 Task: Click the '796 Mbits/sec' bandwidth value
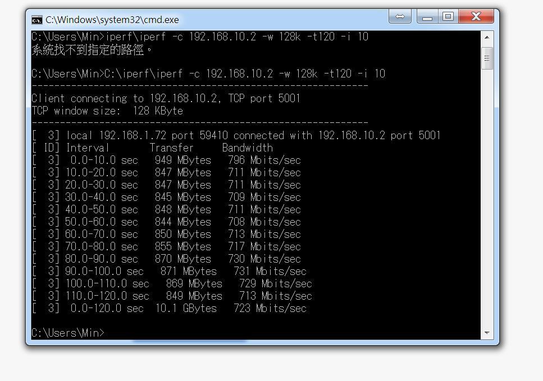[264, 160]
